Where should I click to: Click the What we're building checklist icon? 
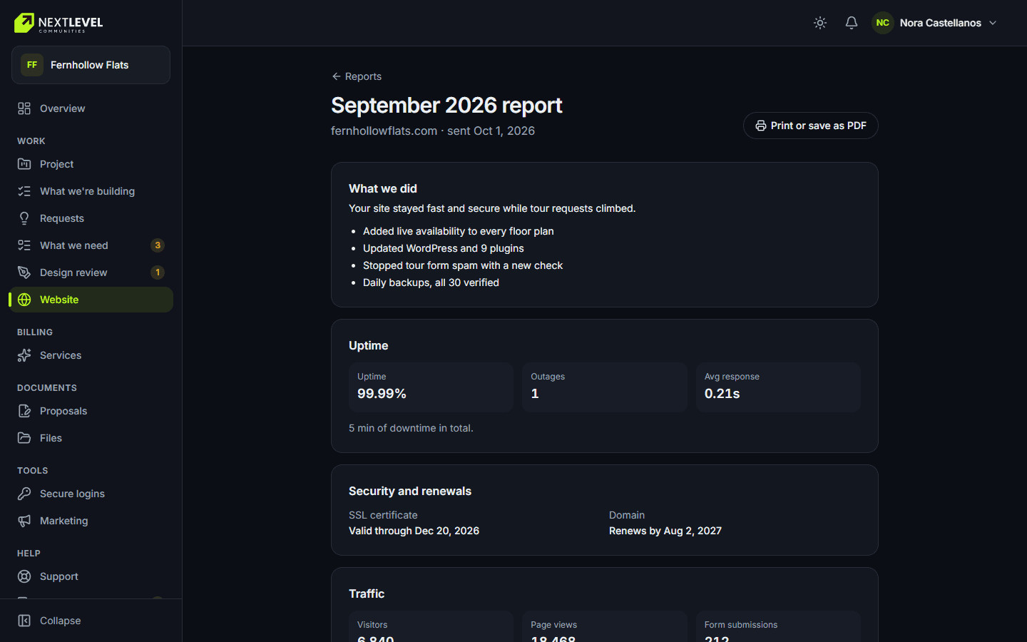pos(24,191)
